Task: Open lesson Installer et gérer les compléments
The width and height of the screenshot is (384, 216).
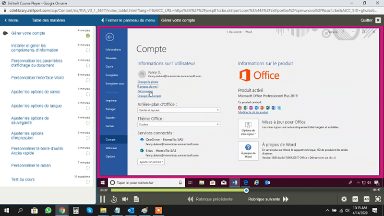Action: [35, 48]
